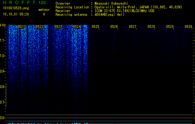This screenshot has height=124, width=195.
Task: Click the 0529 time marker
Action: tap(170, 27)
